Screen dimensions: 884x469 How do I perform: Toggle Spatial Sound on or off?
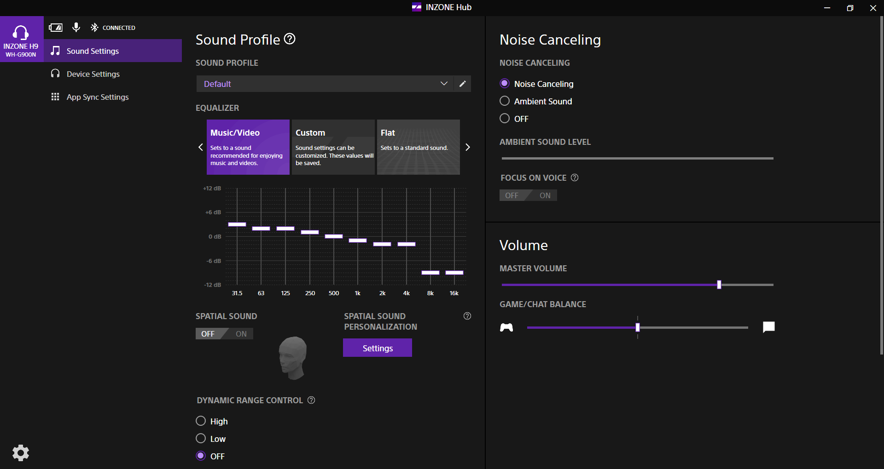224,334
